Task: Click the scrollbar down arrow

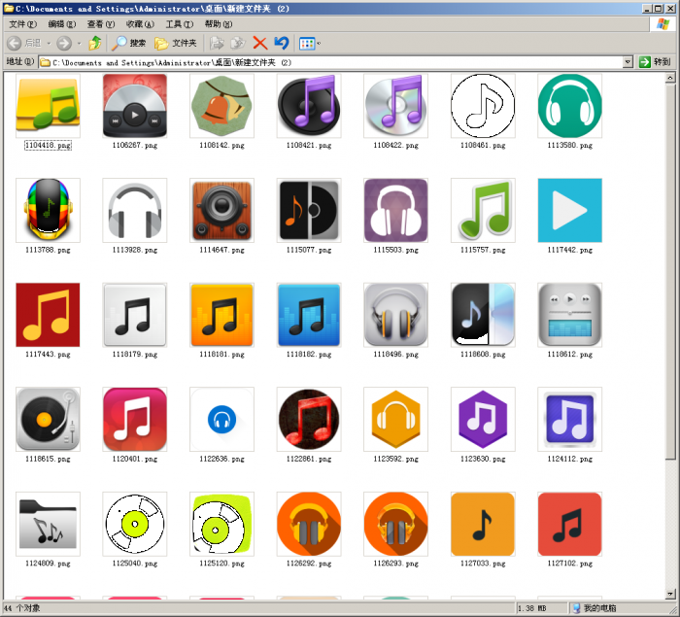Action: (x=670, y=594)
